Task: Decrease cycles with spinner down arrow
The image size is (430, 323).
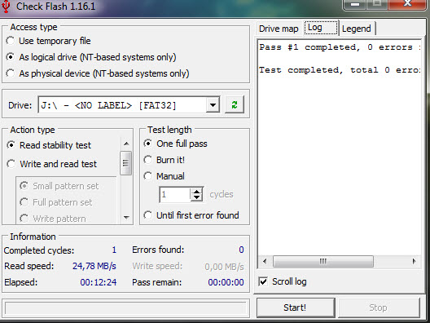Action: point(196,198)
